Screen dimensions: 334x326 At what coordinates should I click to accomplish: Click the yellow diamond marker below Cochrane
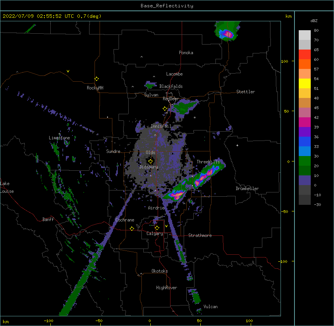pos(132,228)
